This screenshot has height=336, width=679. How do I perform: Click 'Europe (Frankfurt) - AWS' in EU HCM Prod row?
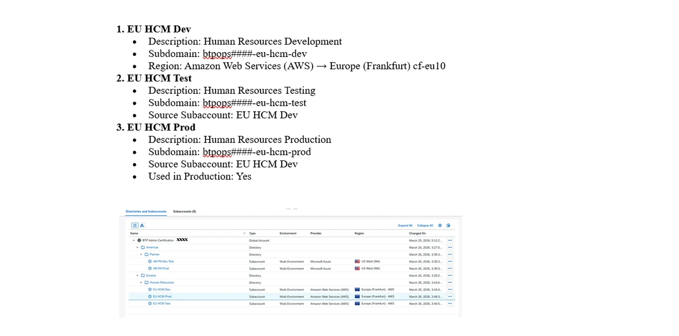[378, 296]
